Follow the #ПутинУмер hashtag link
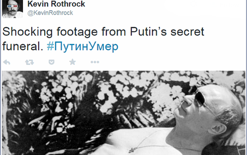The height and width of the screenshot is (155, 247). (x=82, y=46)
